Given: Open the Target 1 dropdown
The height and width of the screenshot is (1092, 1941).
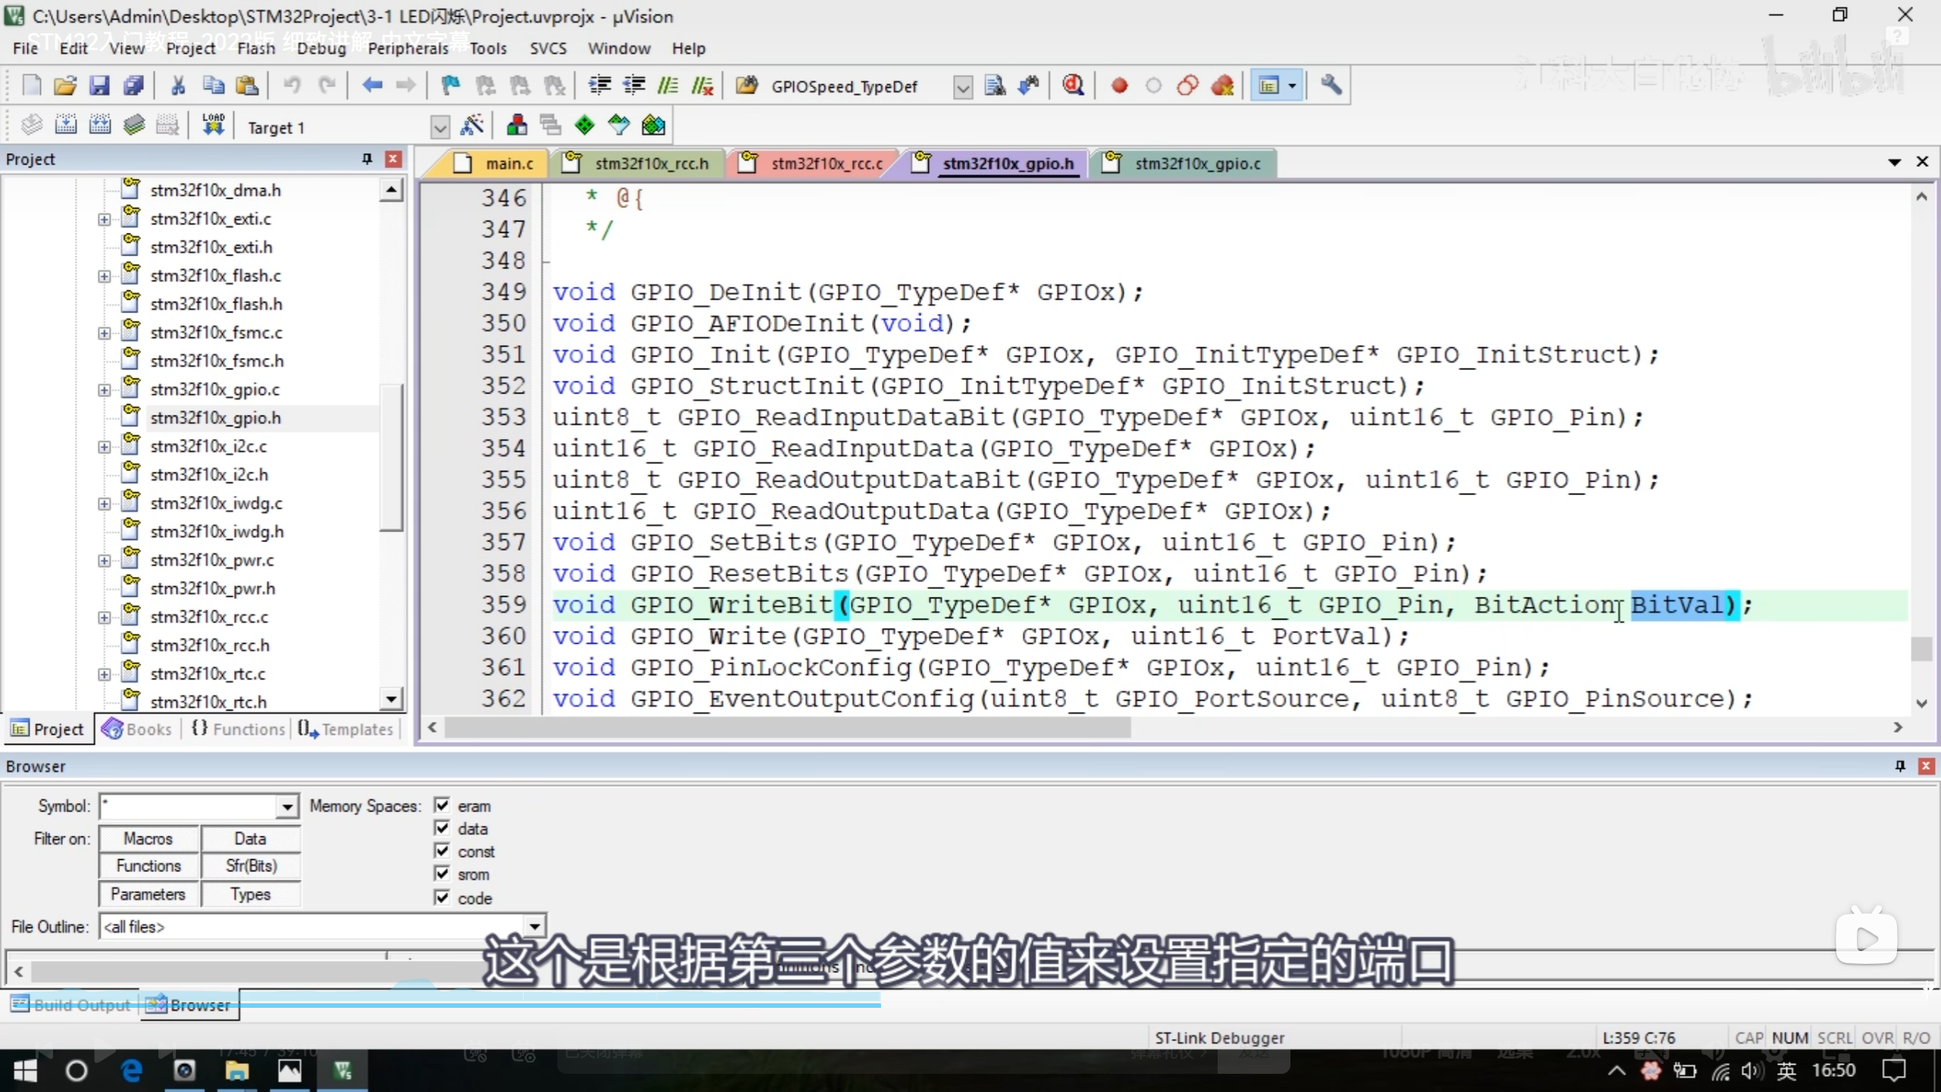Looking at the screenshot, I should pyautogui.click(x=440, y=127).
